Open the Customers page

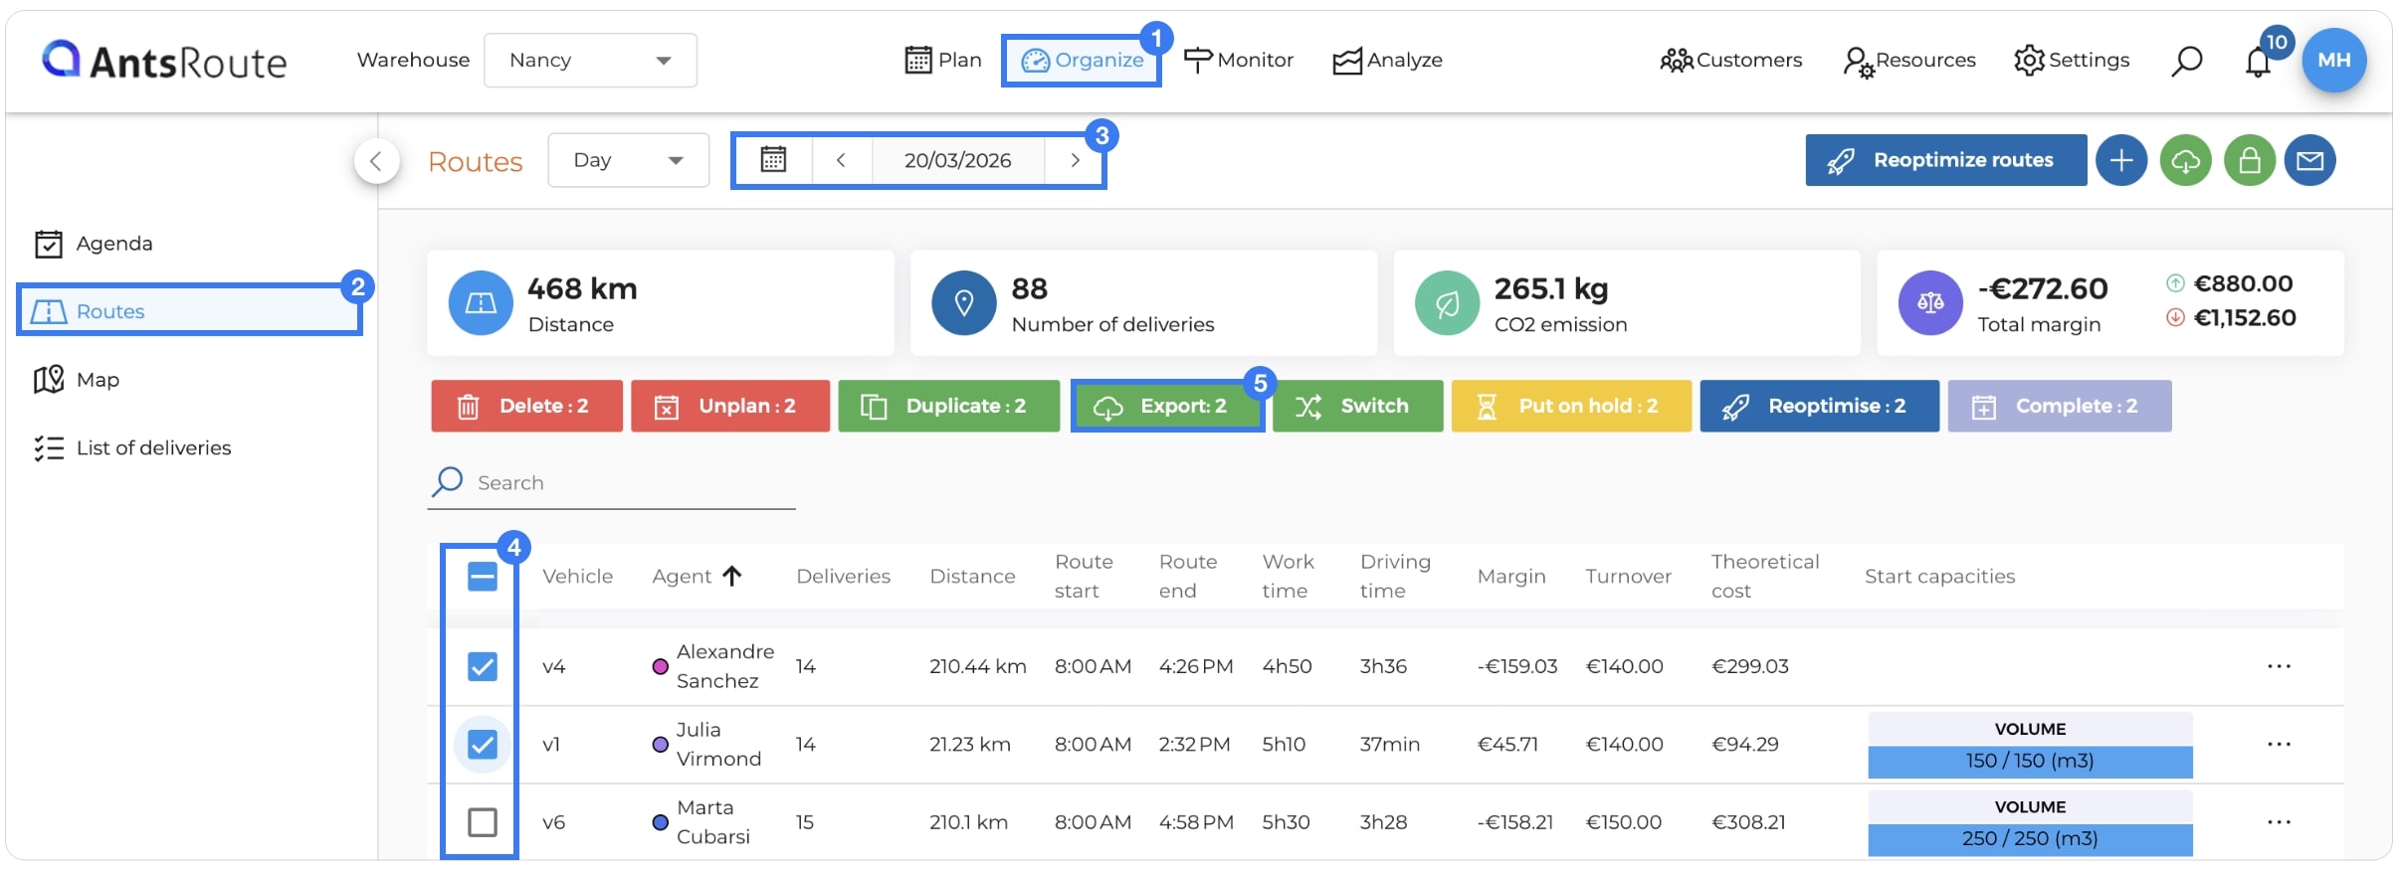(1730, 61)
